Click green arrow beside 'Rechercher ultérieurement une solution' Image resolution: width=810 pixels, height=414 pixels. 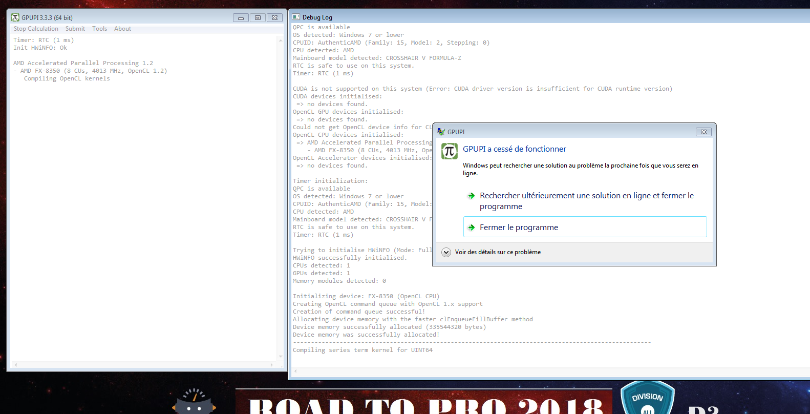472,196
